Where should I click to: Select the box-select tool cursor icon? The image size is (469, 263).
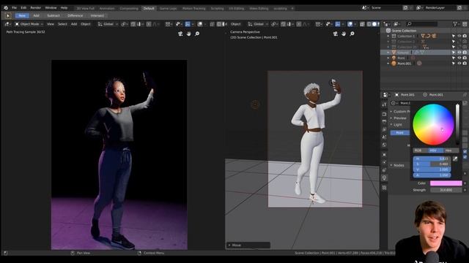coord(8,15)
